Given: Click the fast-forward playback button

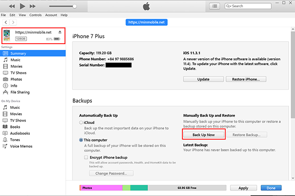Looking at the screenshot, I should (32, 6).
